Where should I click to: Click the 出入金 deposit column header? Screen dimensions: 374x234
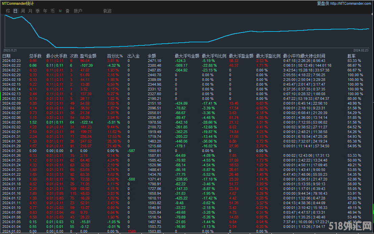pyautogui.click(x=133, y=56)
